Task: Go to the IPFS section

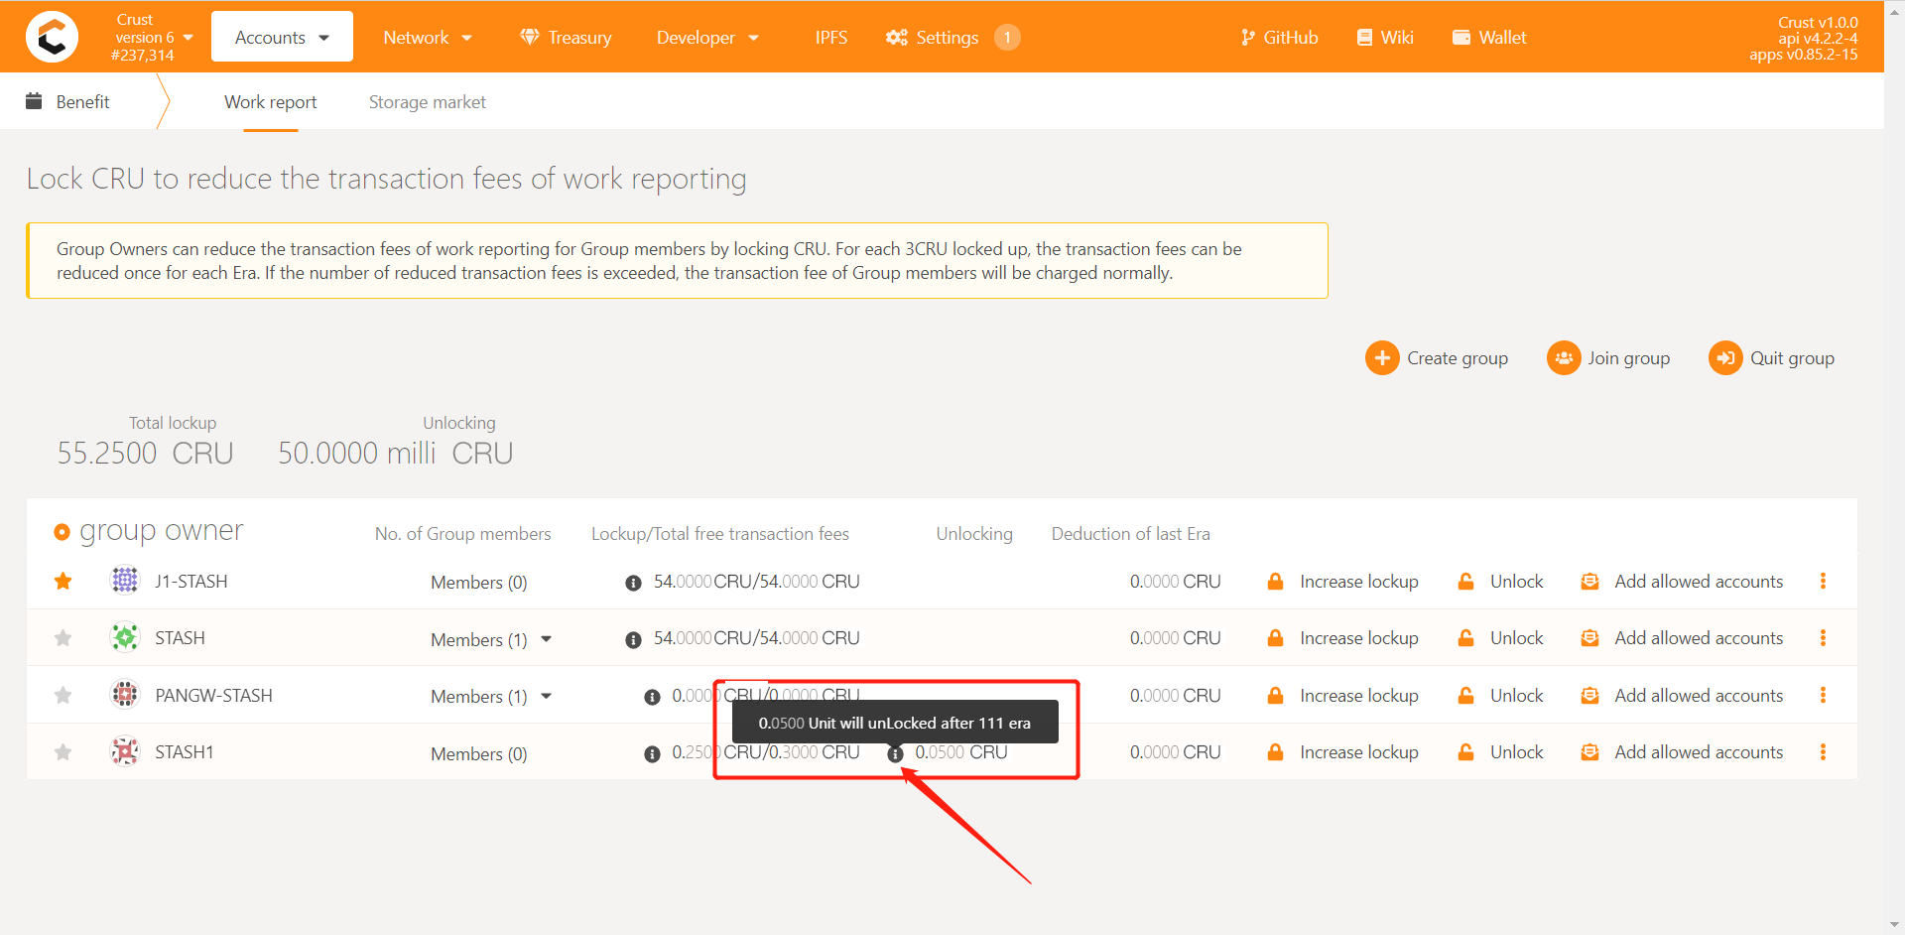Action: [x=830, y=37]
